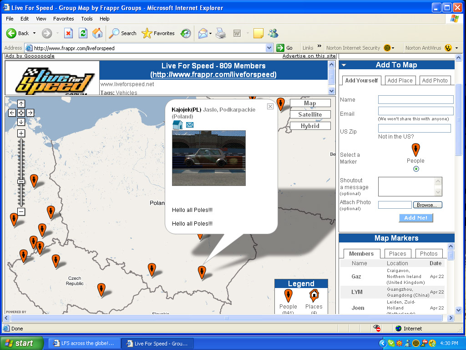Open the Windows start menu
This screenshot has height=350, width=466.
tap(22, 343)
